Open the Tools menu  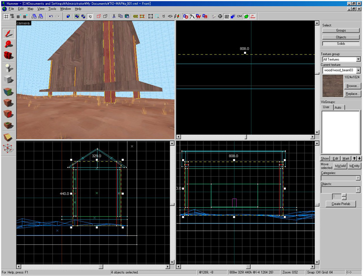coord(52,9)
